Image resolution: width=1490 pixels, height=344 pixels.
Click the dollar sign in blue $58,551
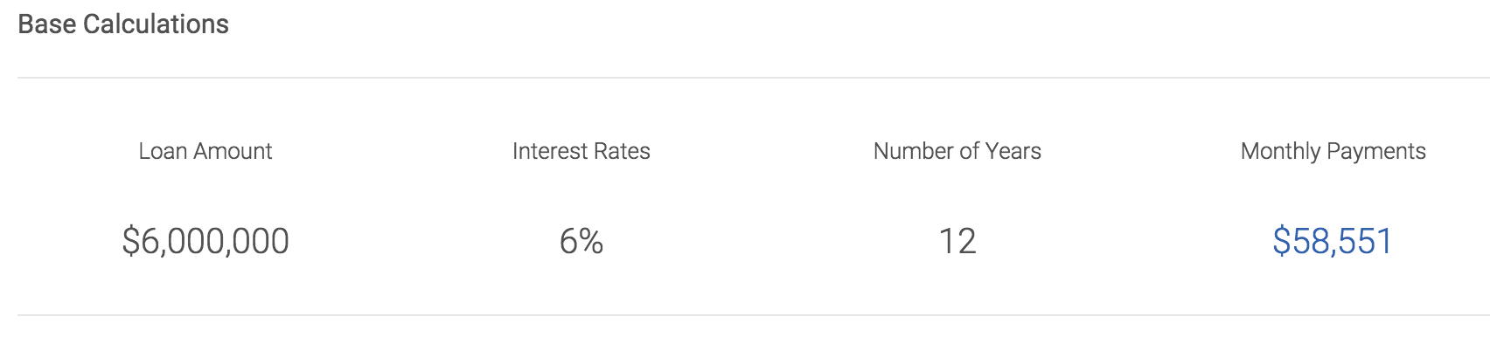coord(1281,241)
